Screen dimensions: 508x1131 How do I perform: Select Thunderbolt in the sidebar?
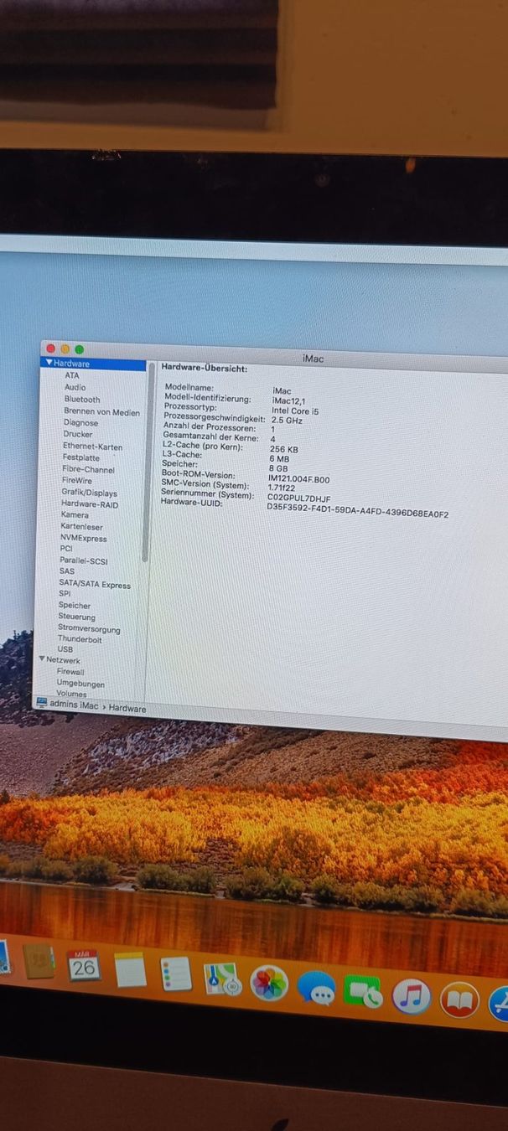coord(80,639)
